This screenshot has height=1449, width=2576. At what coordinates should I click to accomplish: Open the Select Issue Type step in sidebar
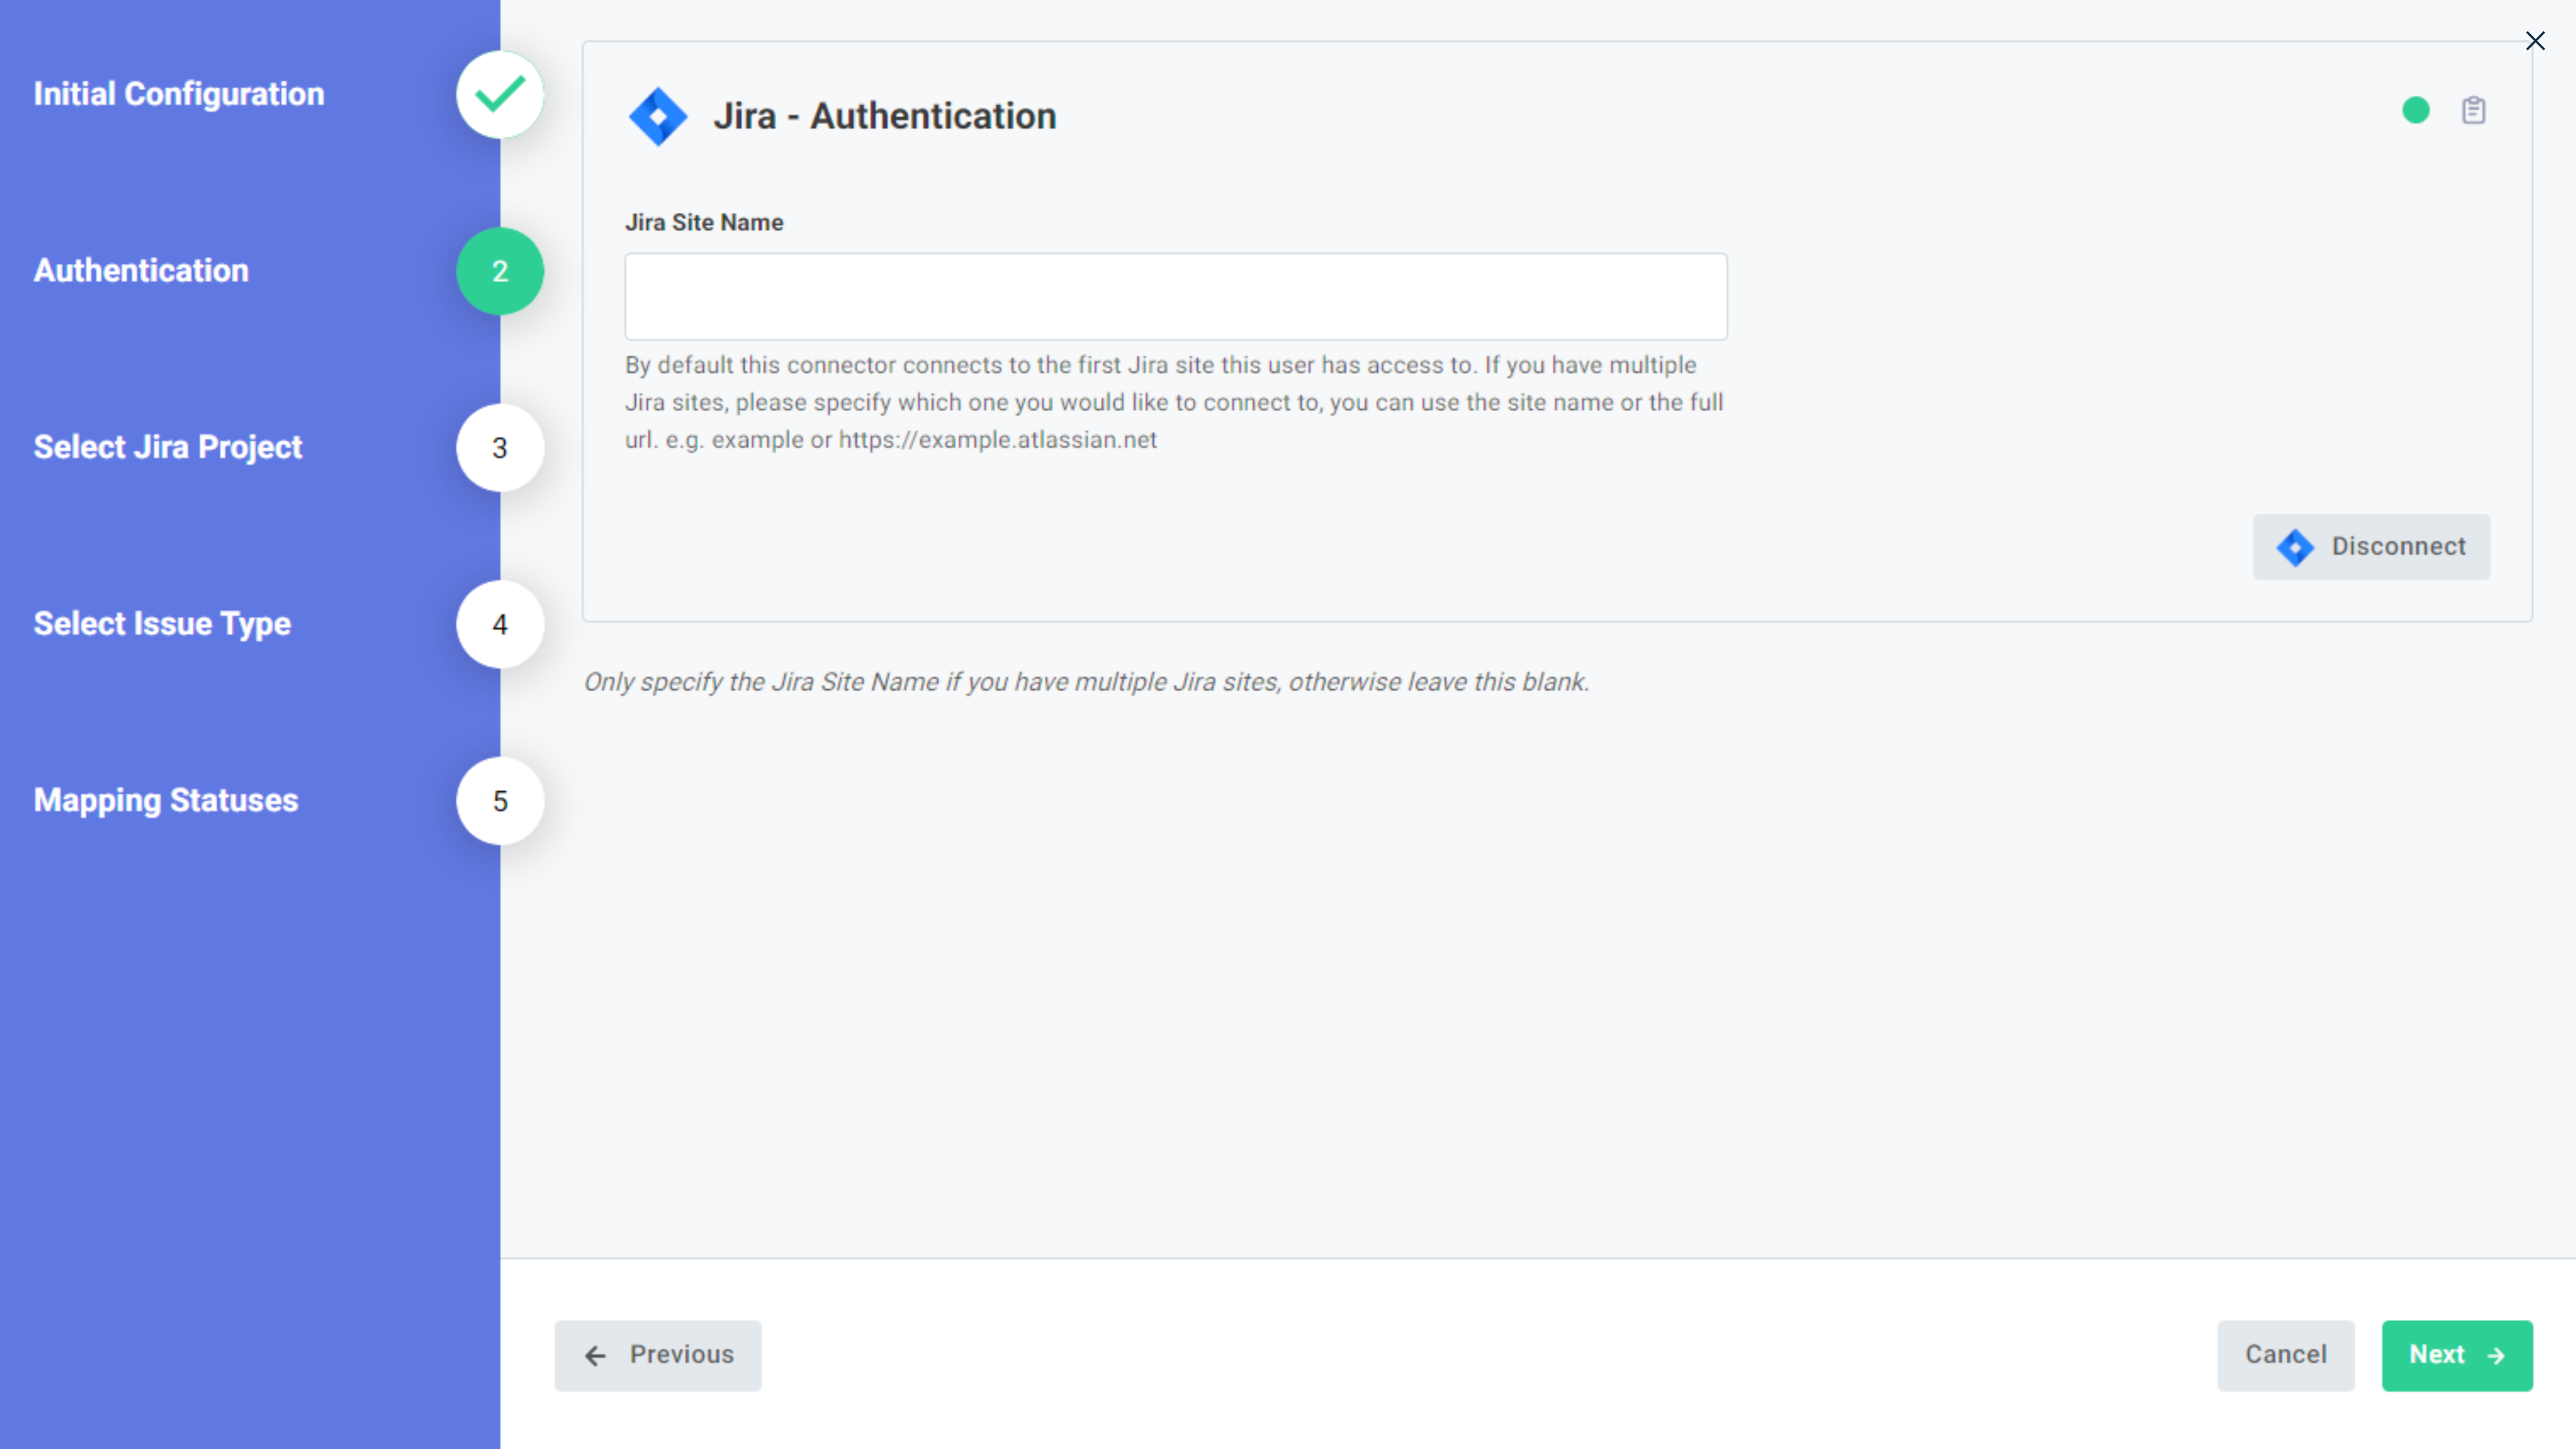pyautogui.click(x=162, y=624)
